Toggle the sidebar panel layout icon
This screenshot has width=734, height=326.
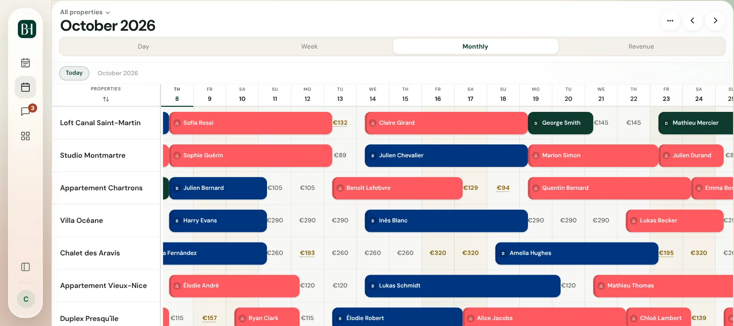[26, 267]
